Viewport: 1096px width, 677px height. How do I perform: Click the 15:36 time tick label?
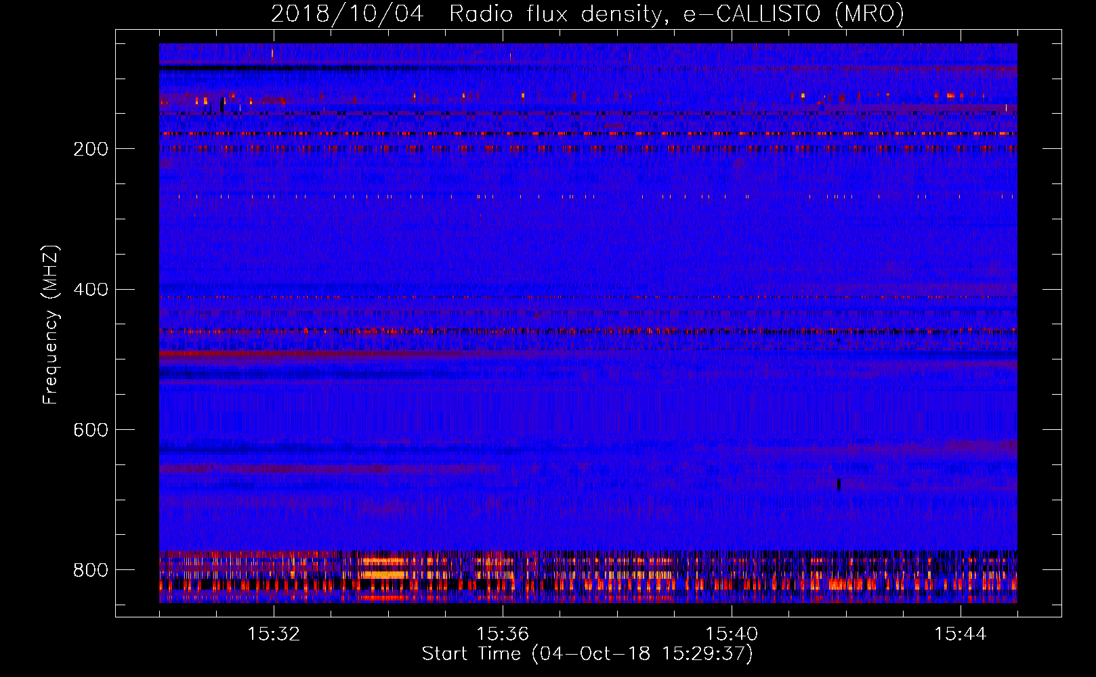pos(503,634)
